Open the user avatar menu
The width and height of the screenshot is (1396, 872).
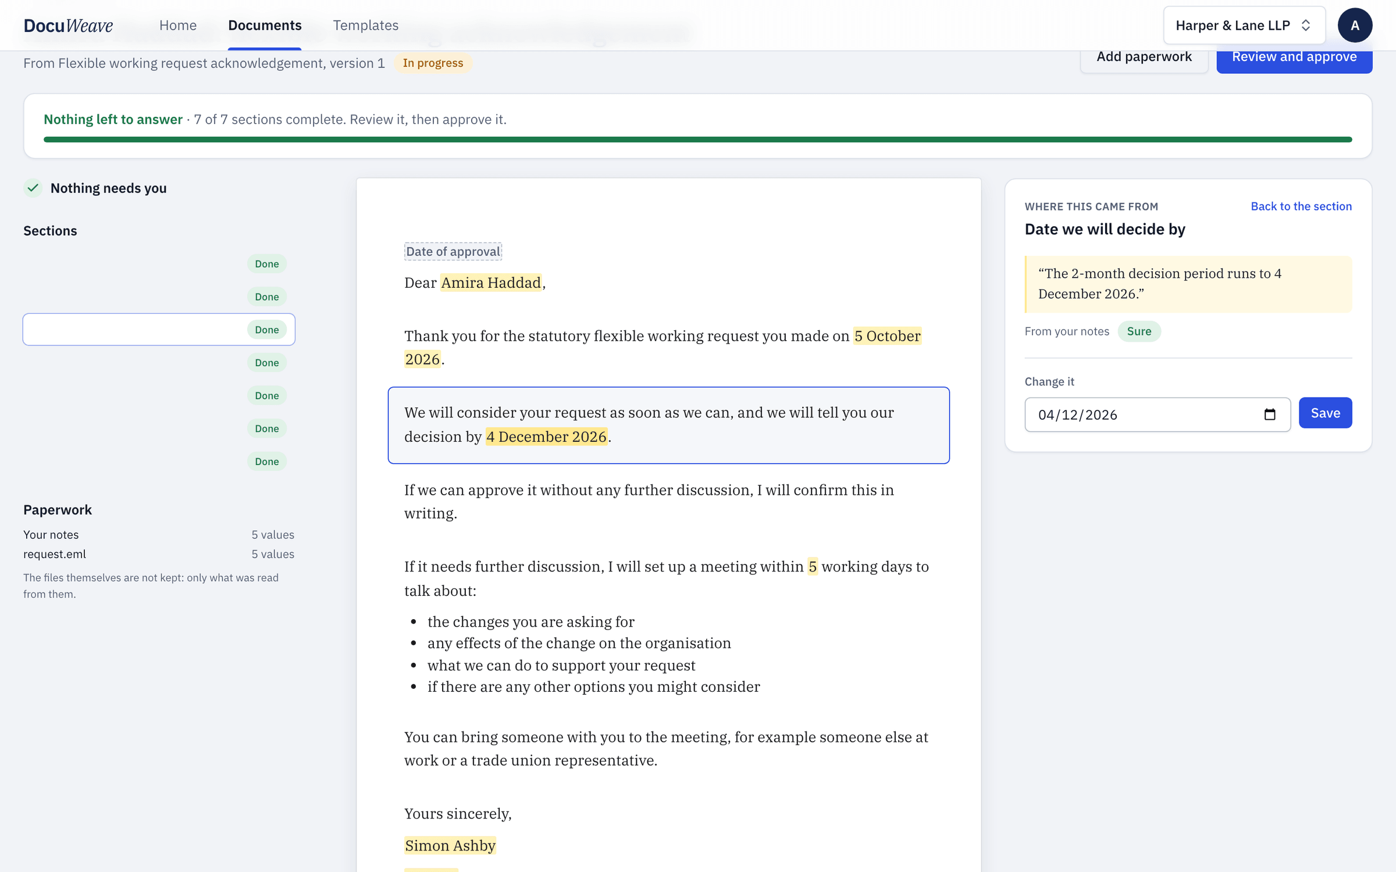1355,25
